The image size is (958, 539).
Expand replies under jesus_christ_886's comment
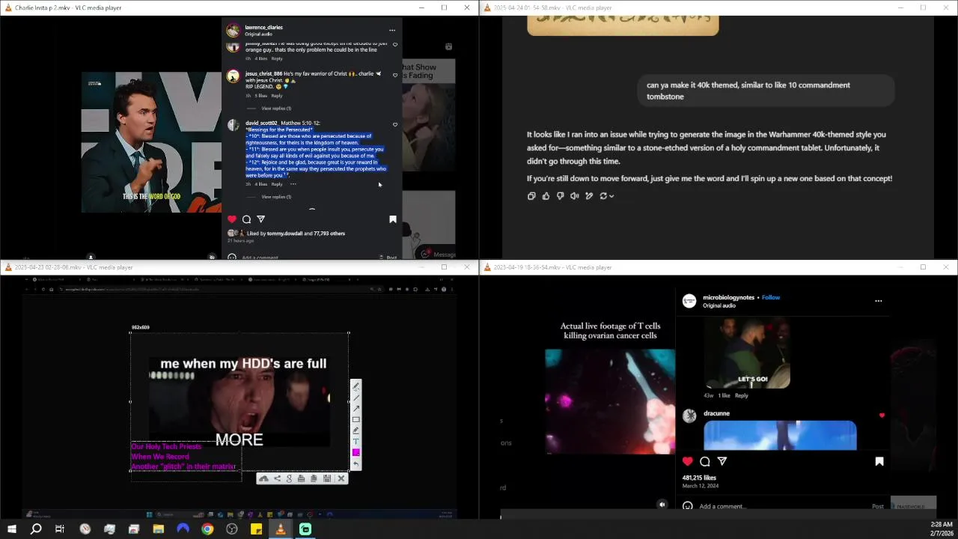pos(276,109)
